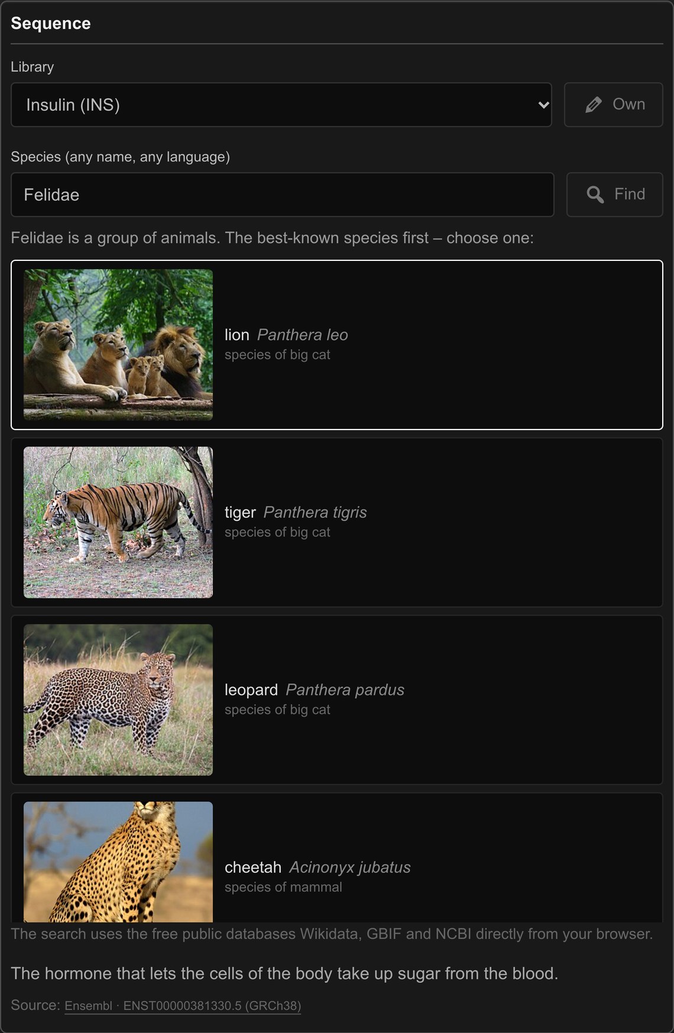The image size is (674, 1033).
Task: Select the leopard Panthera pardus card
Action: click(337, 700)
